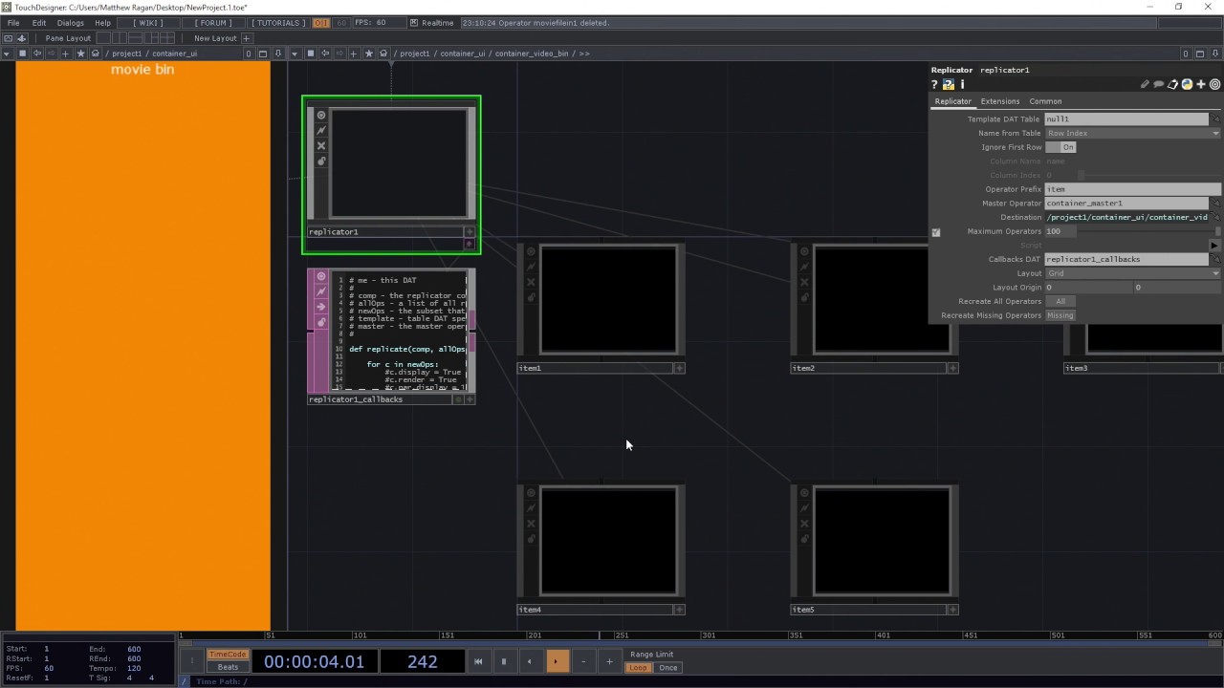Click the plus on replicator1 node name bar
This screenshot has height=688, width=1224.
470,232
